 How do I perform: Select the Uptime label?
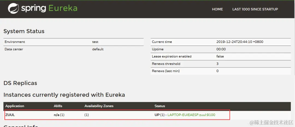point(158,49)
